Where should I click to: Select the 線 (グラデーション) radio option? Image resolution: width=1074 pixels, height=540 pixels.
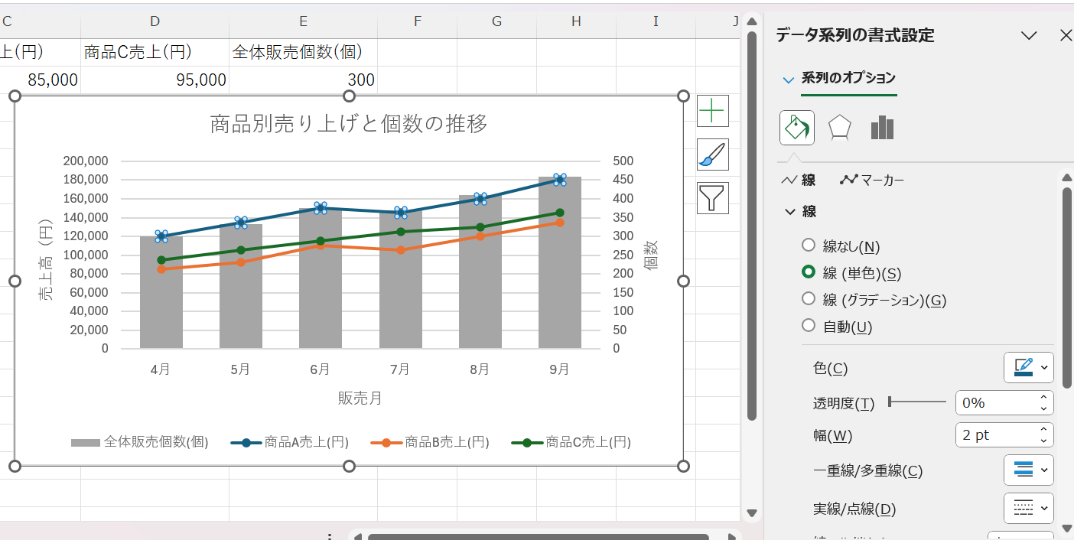[x=809, y=301]
